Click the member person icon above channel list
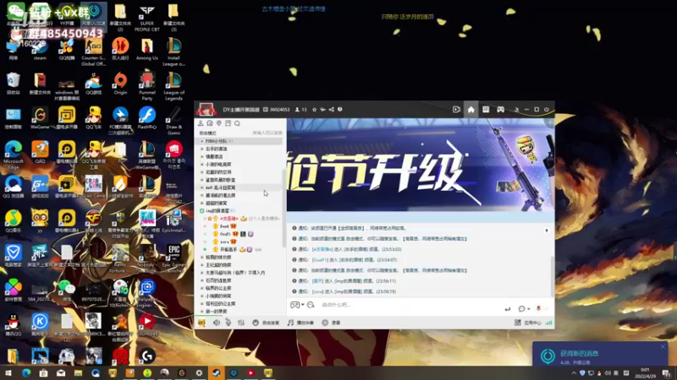Screen dimensions: 677x380 [x=201, y=123]
